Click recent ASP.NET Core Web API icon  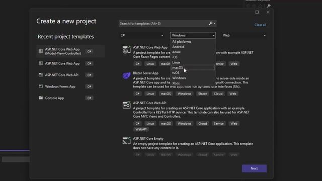41,75
